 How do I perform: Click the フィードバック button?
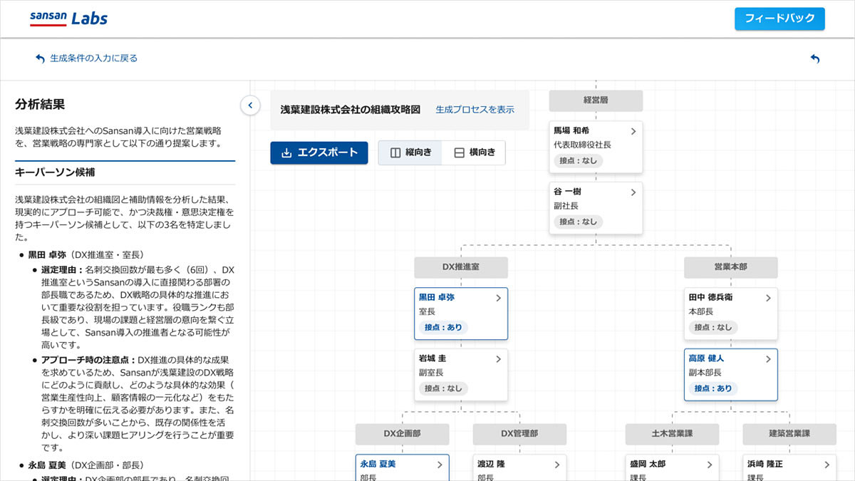(x=779, y=19)
